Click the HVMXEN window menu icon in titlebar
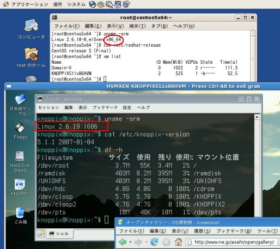 (x=9, y=86)
